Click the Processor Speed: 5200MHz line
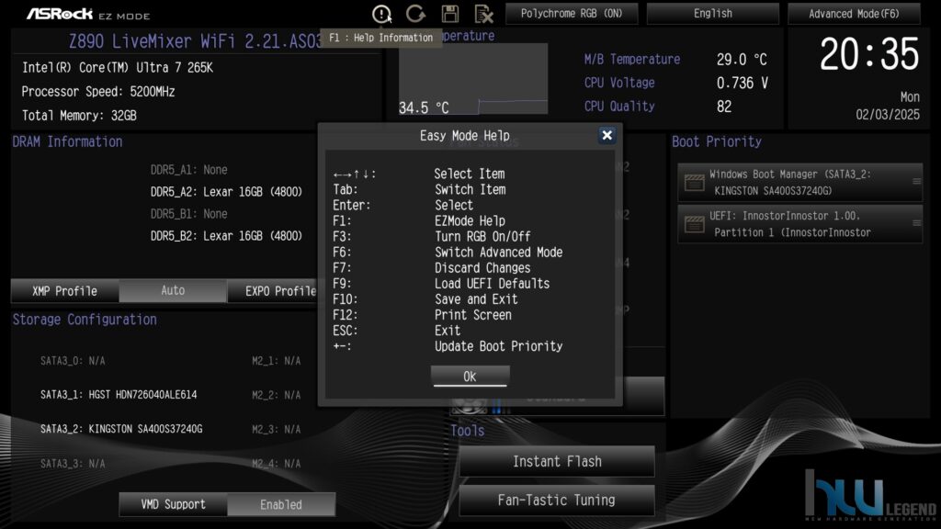This screenshot has height=529, width=941. 97,92
